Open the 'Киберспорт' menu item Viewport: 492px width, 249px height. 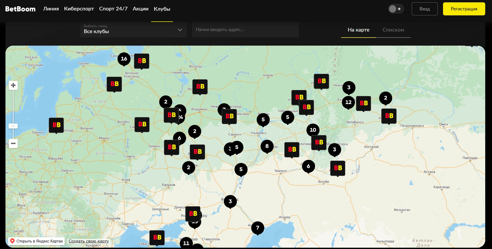click(x=79, y=9)
